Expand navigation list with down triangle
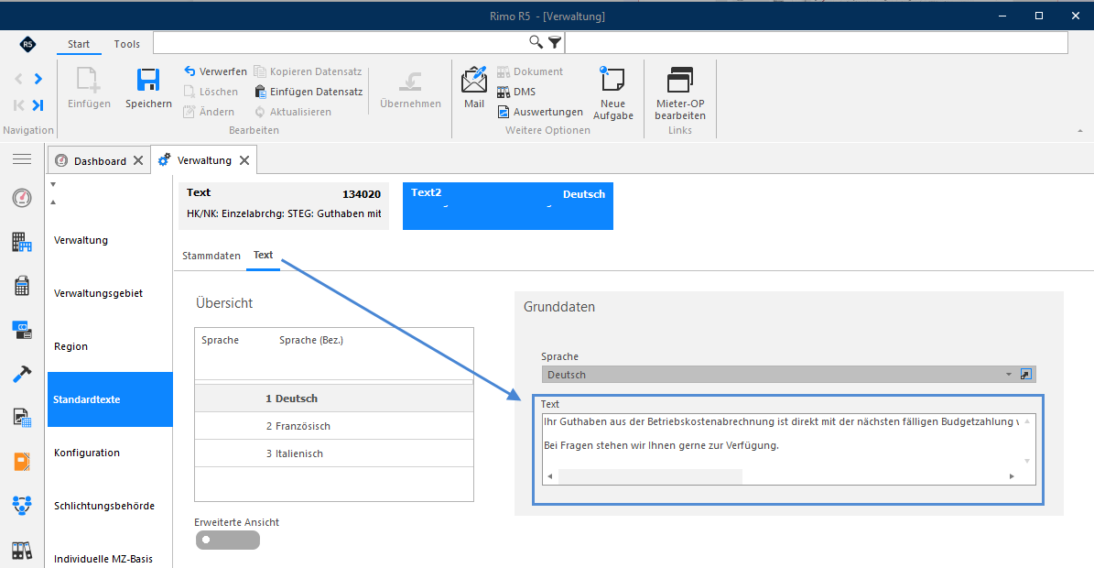Image resolution: width=1094 pixels, height=568 pixels. point(53,185)
